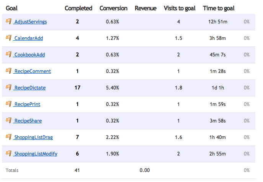This screenshot has width=263, height=182.
Task: Open the AdjustServings goal link
Action: 30,22
